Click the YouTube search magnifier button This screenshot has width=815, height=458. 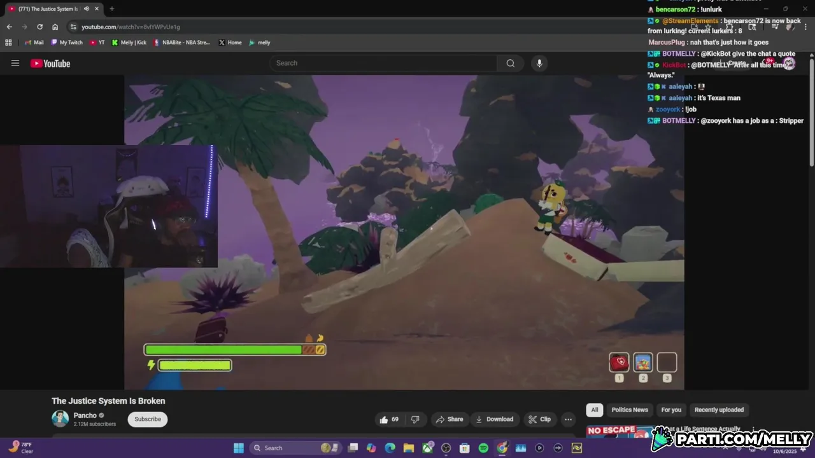click(510, 63)
